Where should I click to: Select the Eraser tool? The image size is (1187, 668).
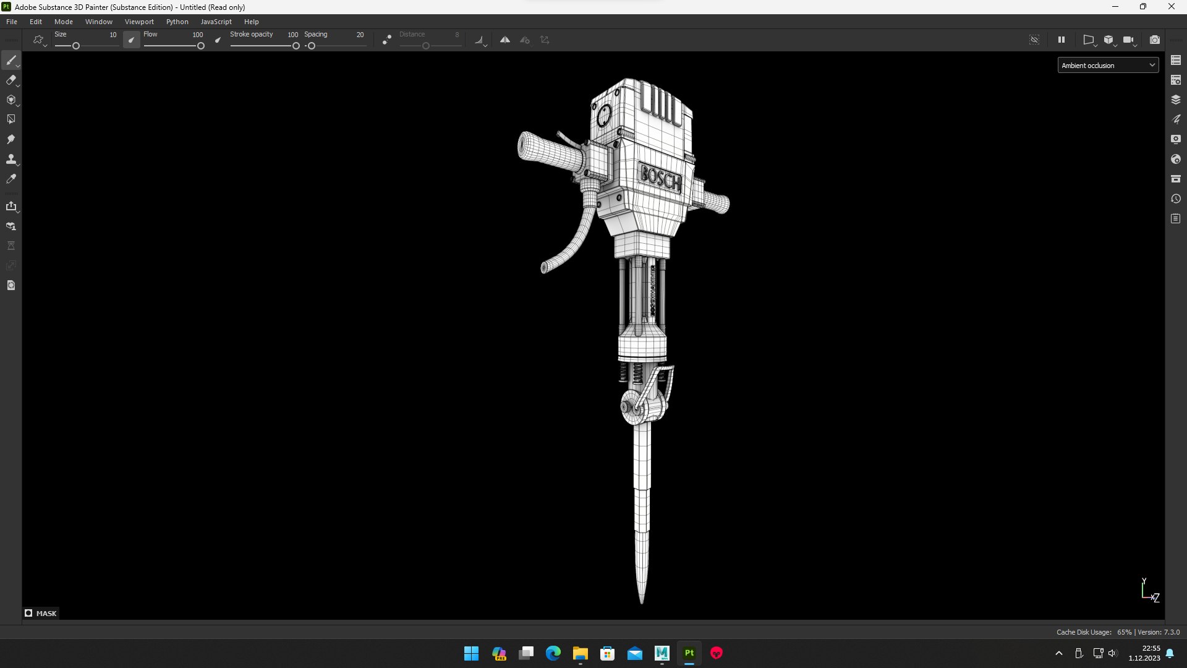pos(11,80)
